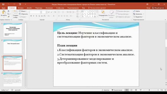Activate the Format Painter brush
The width and height of the screenshot is (167, 94).
(x=8, y=17)
